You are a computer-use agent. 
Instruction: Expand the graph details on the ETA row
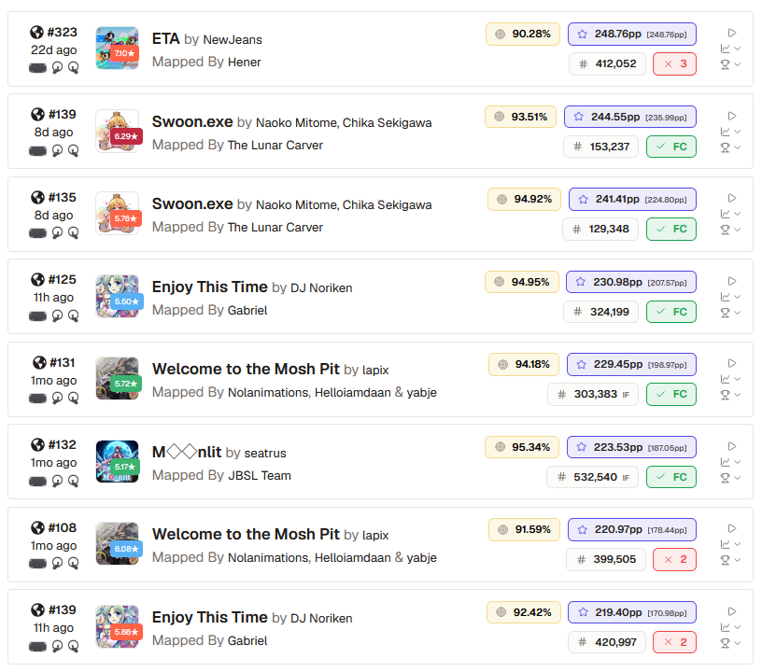click(730, 49)
